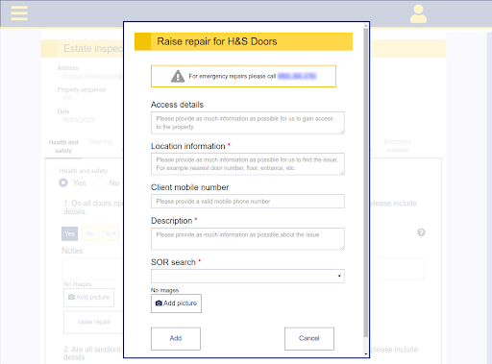Open the hamburger menu icon
Image resolution: width=492 pixels, height=364 pixels.
coord(19,13)
